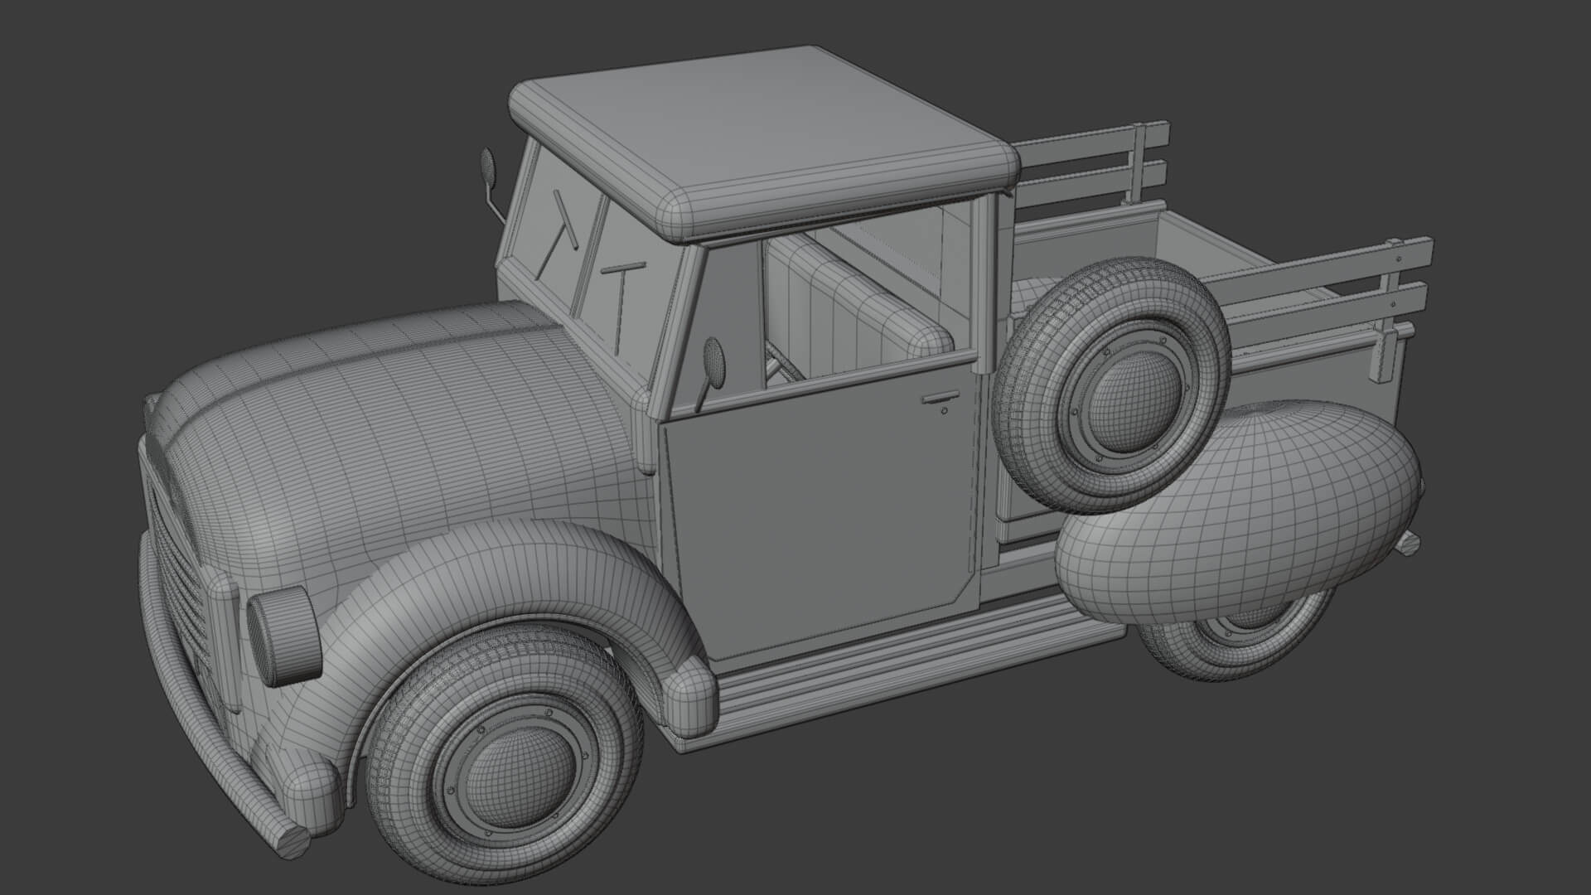Select the side mirror near the door
Viewport: 1591px width, 895px height.
pyautogui.click(x=712, y=361)
